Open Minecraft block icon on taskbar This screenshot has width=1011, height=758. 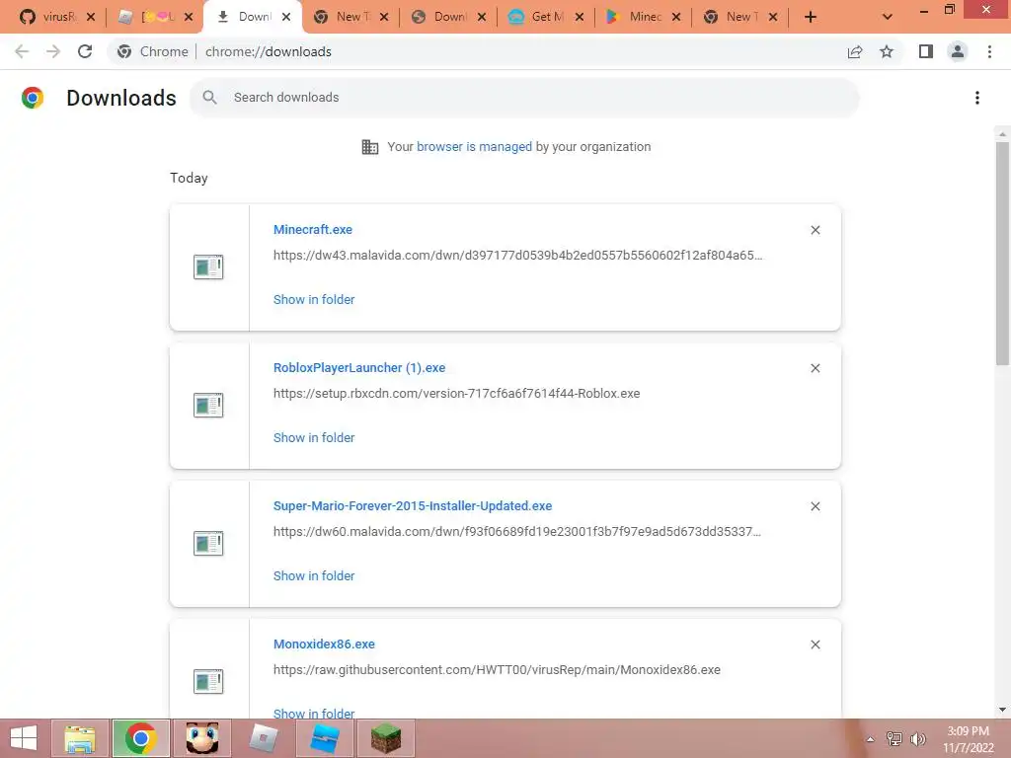click(x=386, y=738)
